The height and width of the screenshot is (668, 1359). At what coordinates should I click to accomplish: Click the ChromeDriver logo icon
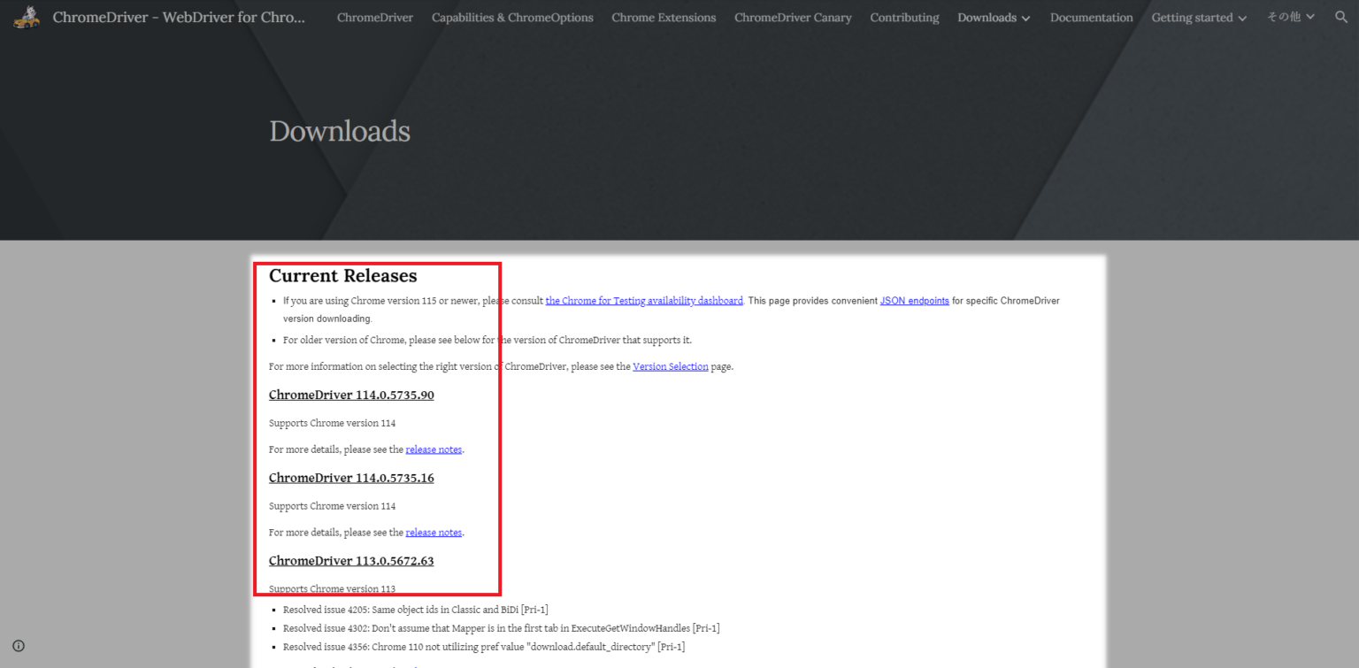[27, 17]
